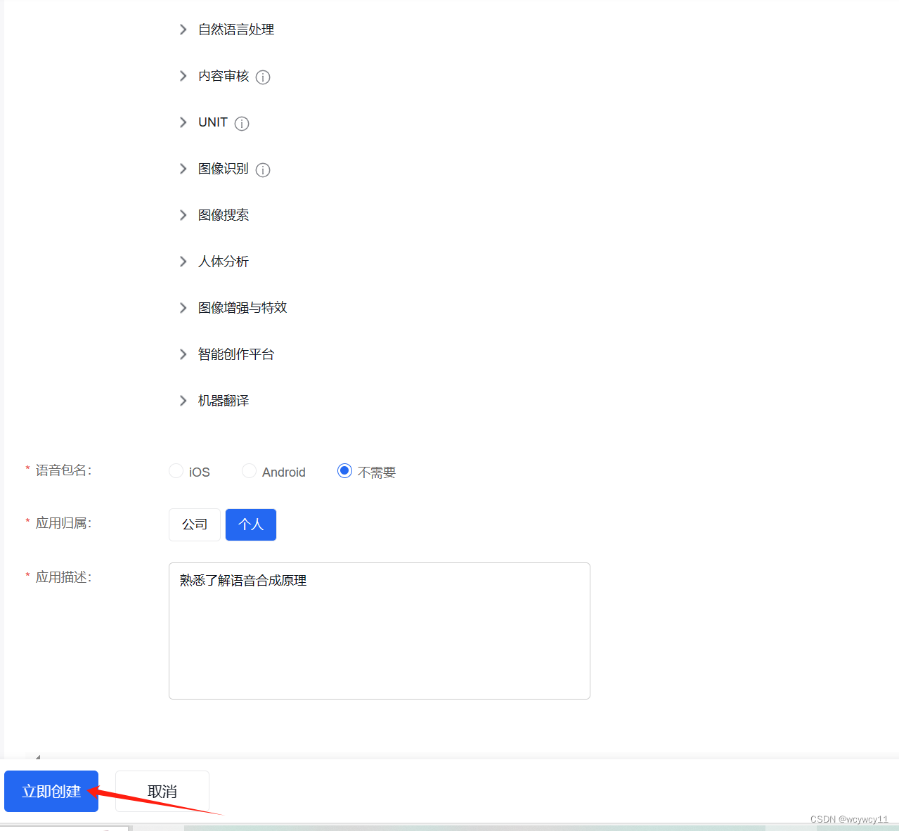Open info icon next to 内容审核
The height and width of the screenshot is (831, 899).
[263, 77]
